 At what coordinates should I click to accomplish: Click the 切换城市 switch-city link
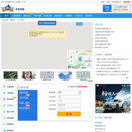[9, 2]
